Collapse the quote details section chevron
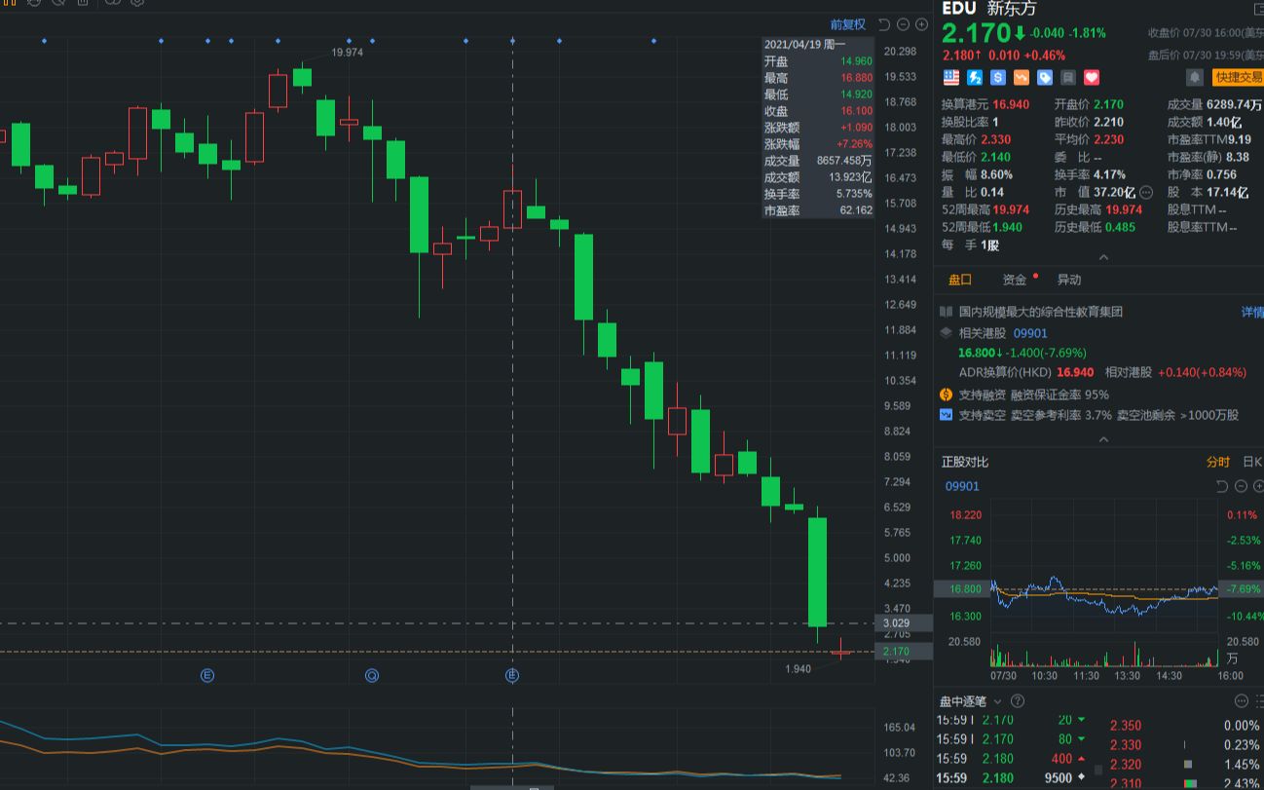 click(x=1103, y=258)
